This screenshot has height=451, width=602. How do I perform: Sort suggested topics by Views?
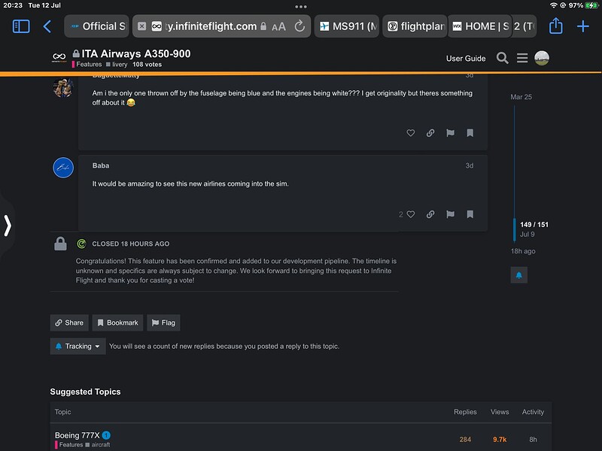(x=500, y=412)
